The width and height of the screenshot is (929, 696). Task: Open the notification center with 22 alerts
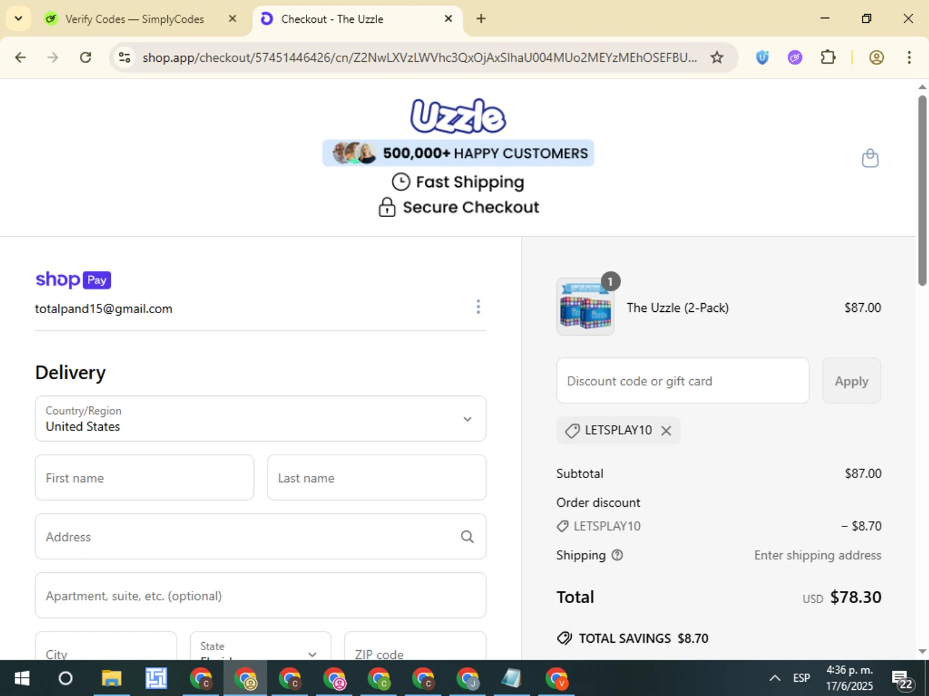pos(903,679)
